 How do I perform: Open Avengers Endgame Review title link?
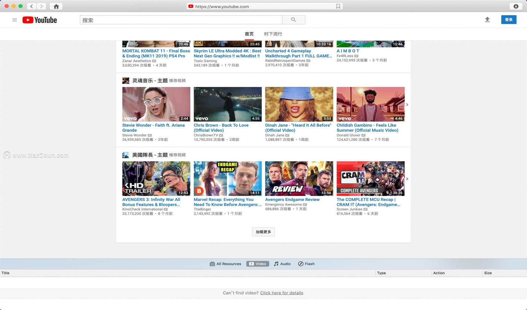point(292,200)
